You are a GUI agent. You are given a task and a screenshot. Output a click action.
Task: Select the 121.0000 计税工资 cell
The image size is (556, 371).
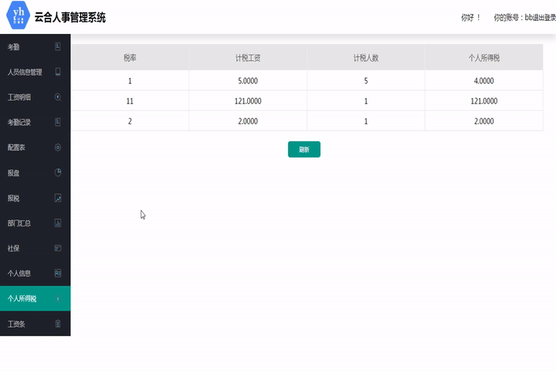pos(248,101)
